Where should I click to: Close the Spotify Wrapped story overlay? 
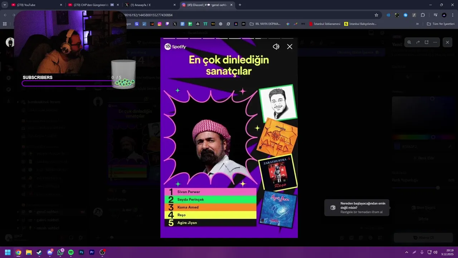click(x=290, y=47)
